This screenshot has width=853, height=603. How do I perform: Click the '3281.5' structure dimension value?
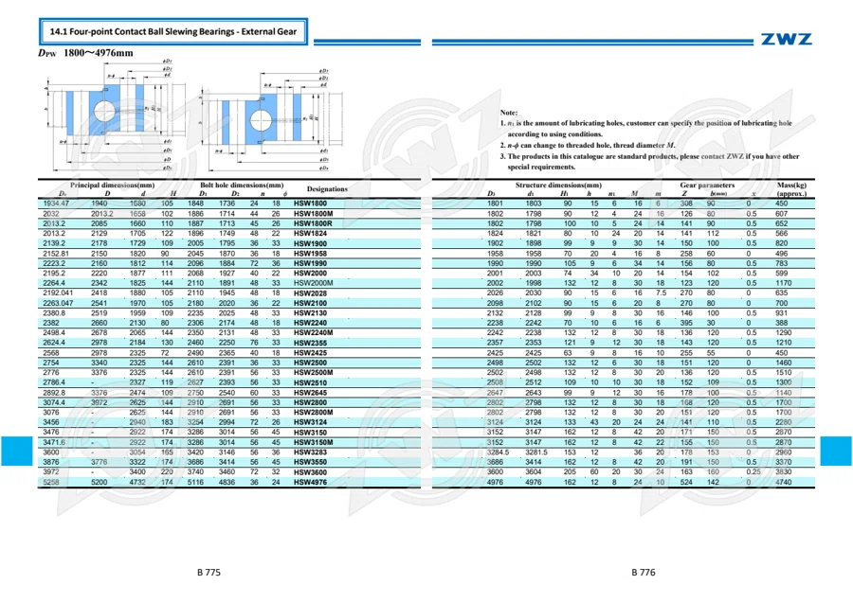click(536, 452)
